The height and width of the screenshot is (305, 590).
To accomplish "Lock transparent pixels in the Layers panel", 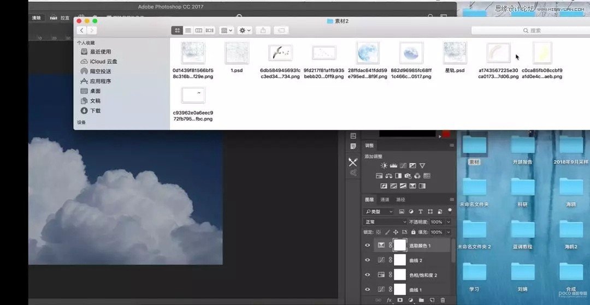I will (379, 232).
